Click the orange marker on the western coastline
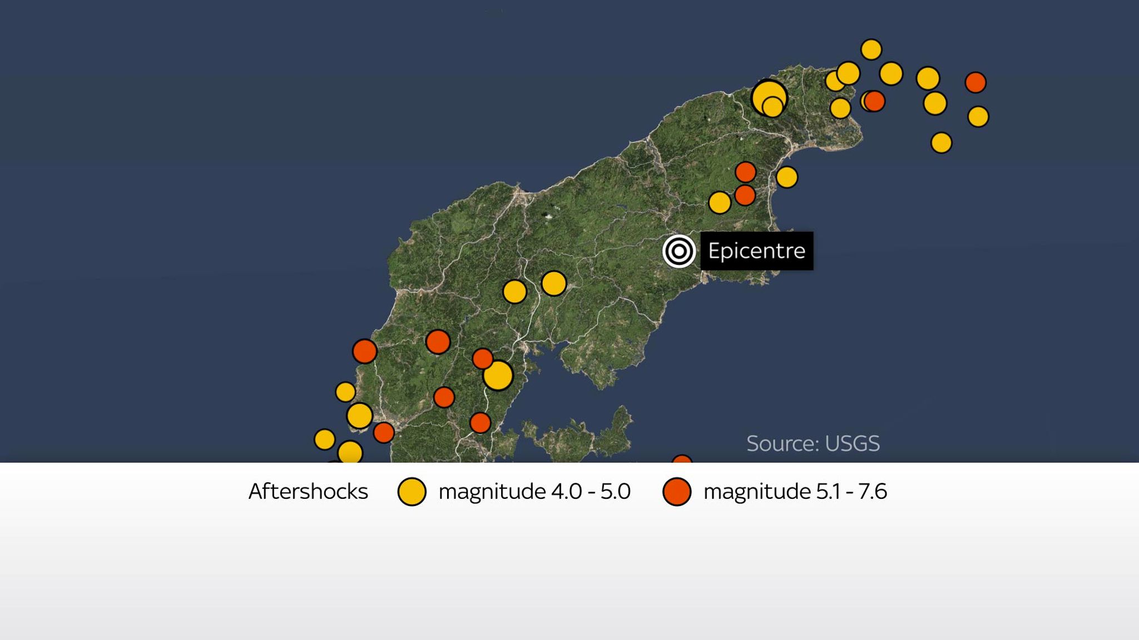This screenshot has height=640, width=1139. coord(364,350)
